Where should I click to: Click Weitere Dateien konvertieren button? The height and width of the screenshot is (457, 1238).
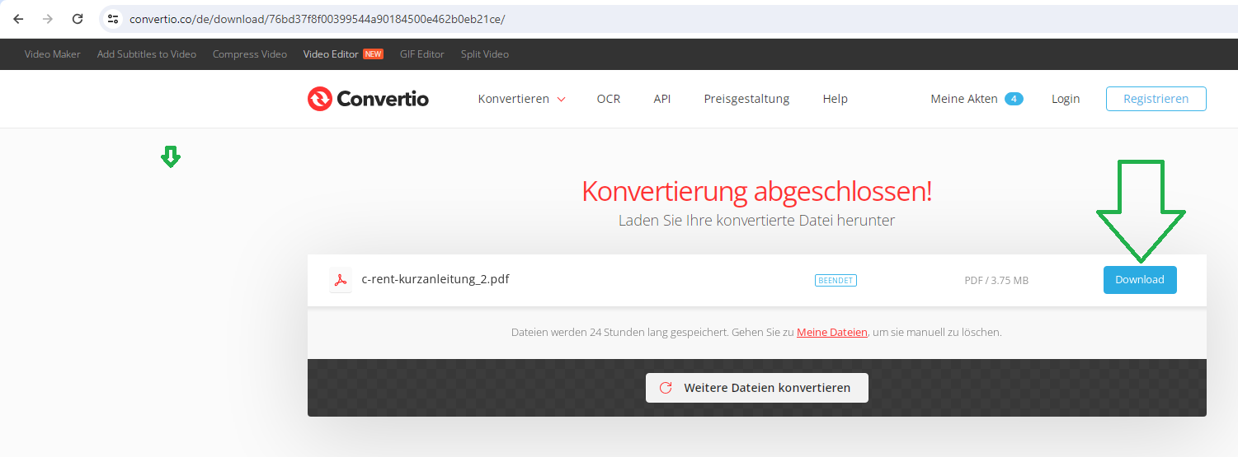coord(756,388)
